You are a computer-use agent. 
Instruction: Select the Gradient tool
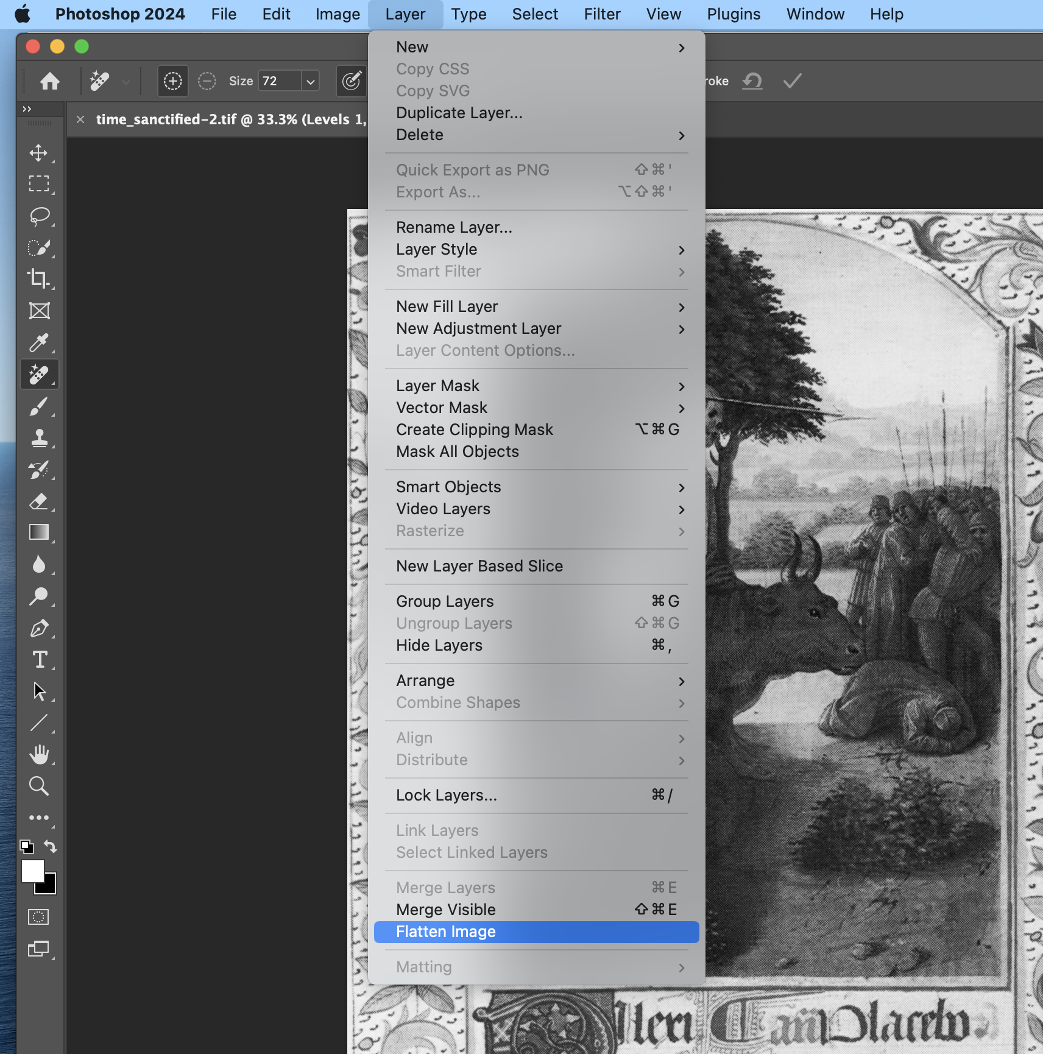39,532
